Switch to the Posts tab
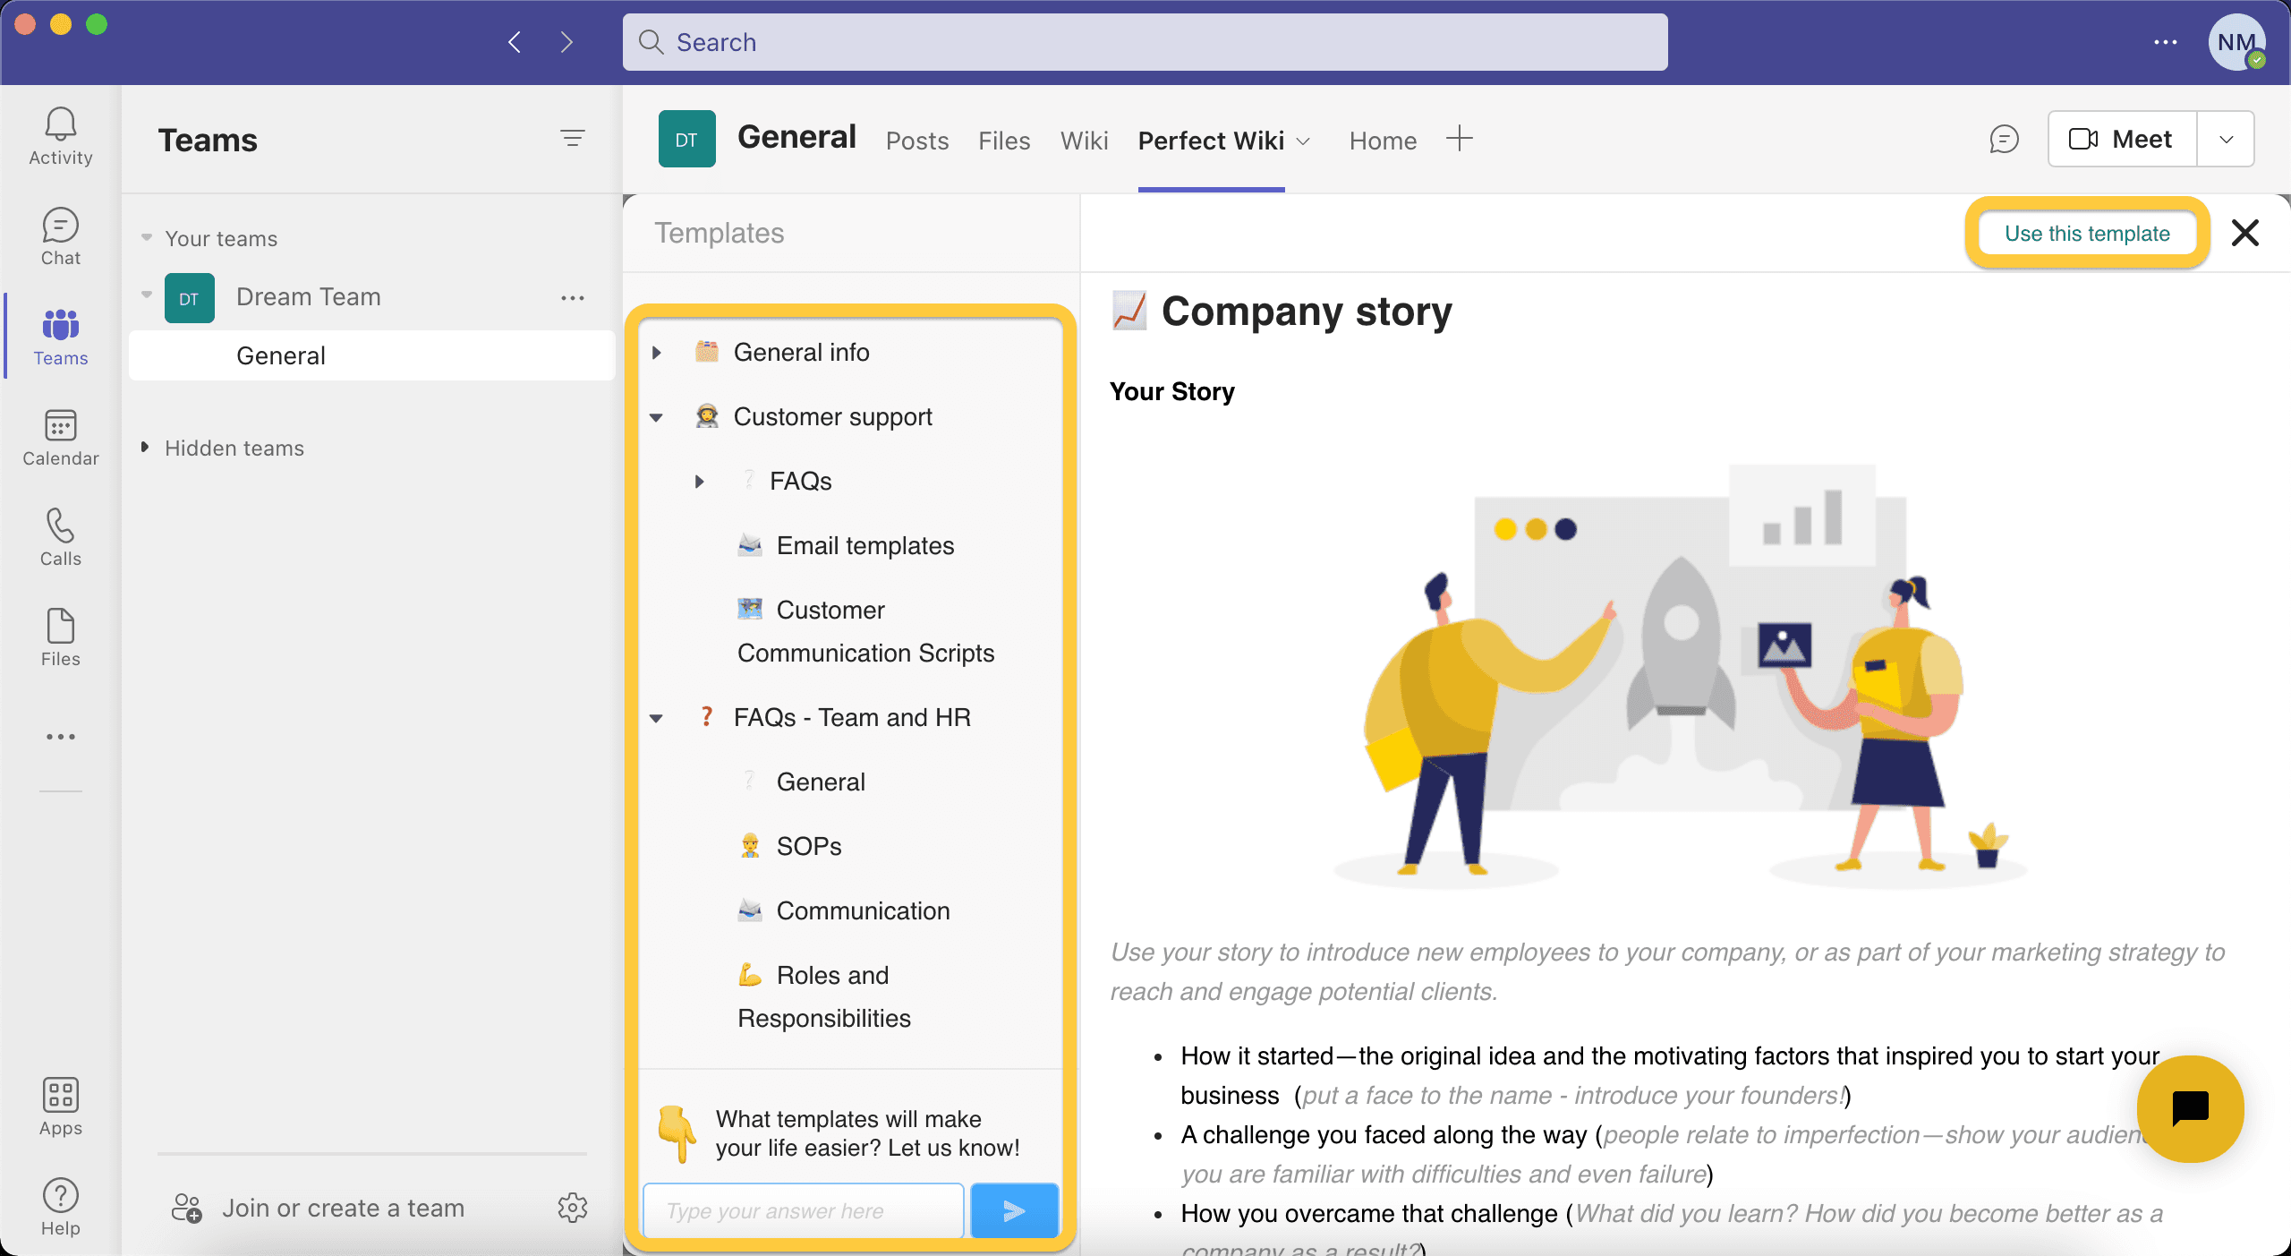The width and height of the screenshot is (2291, 1256). [x=916, y=141]
